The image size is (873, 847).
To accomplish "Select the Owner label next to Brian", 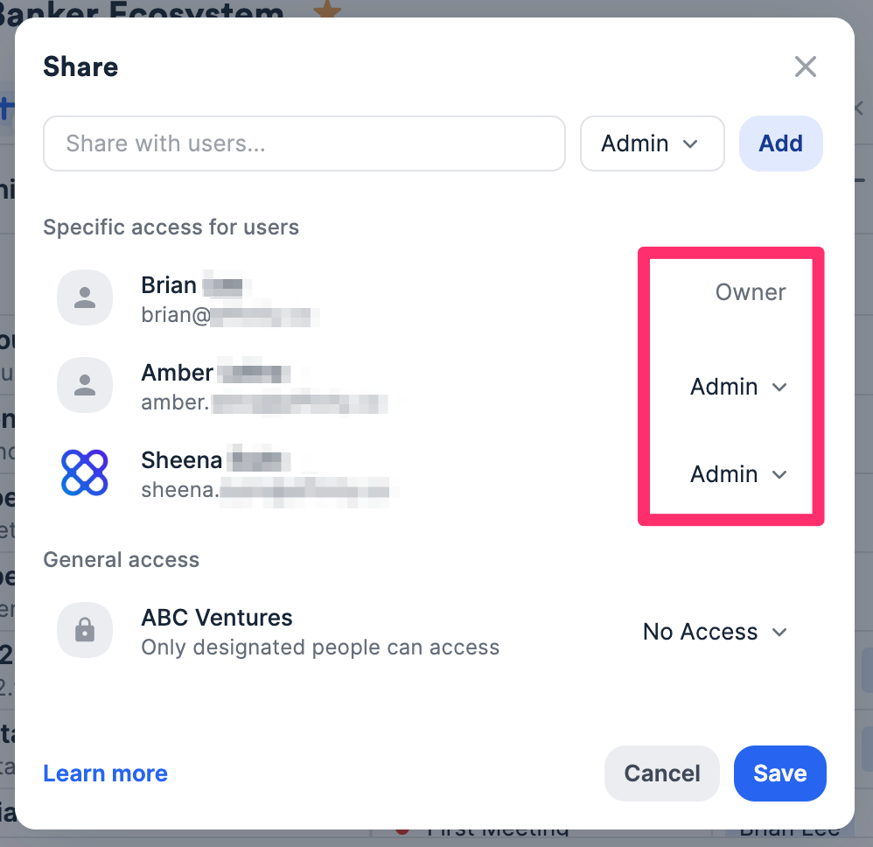I will point(750,292).
